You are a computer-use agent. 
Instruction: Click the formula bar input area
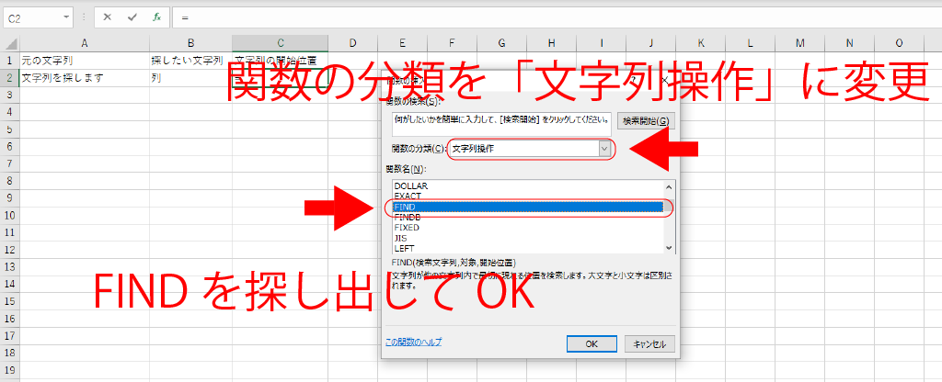pyautogui.click(x=552, y=17)
